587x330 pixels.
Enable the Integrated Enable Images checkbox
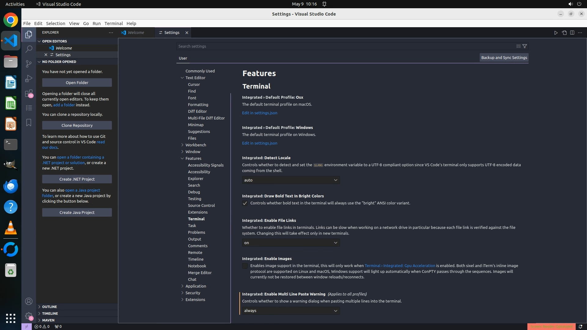coord(245,266)
